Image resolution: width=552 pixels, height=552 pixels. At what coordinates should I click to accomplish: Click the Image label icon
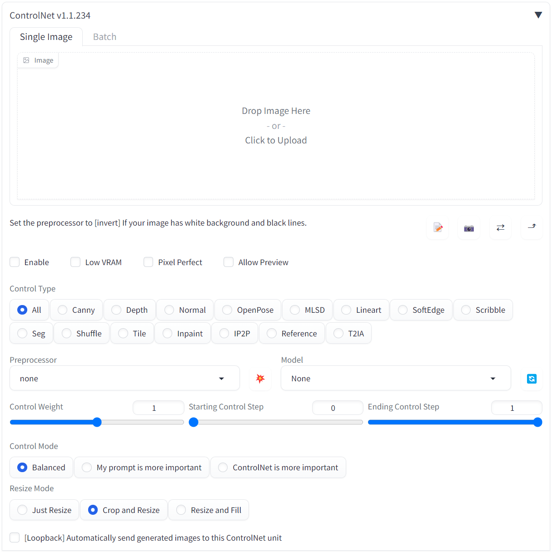(x=26, y=60)
